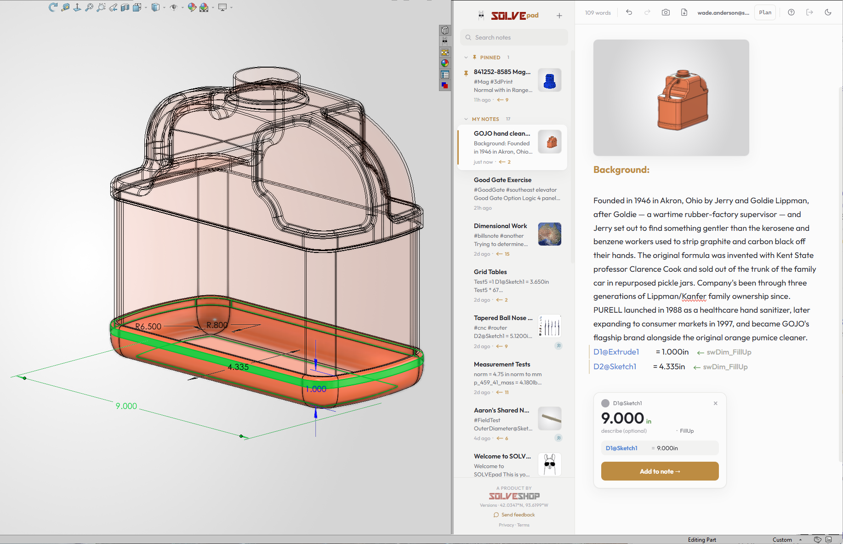Screen dimensions: 843x544
Task: Open the Display Style dropdown arrow
Action: click(164, 7)
